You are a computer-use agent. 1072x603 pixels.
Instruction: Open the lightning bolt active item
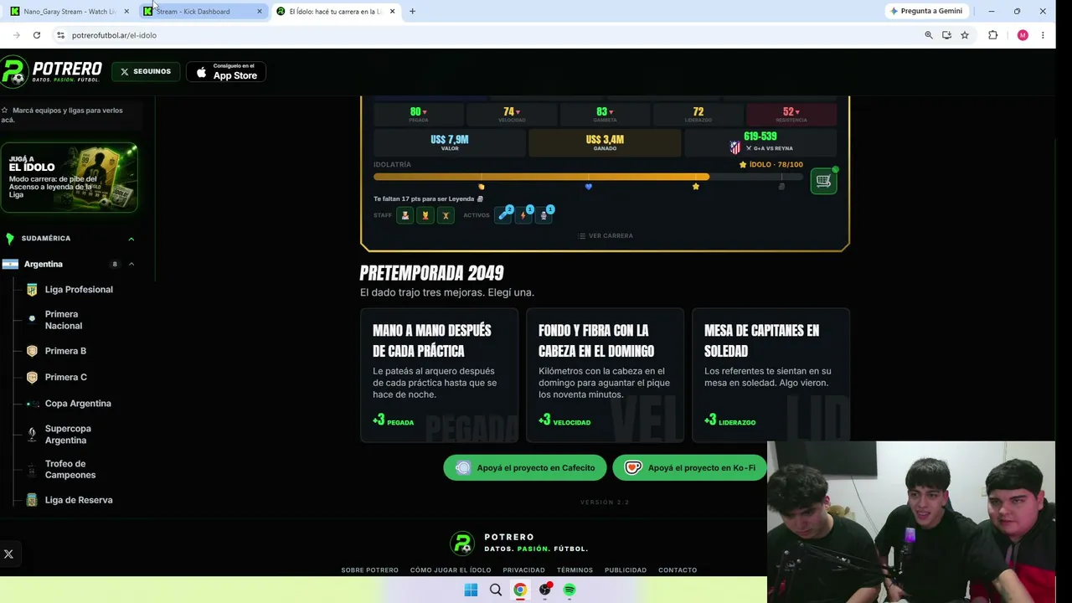pyautogui.click(x=524, y=214)
